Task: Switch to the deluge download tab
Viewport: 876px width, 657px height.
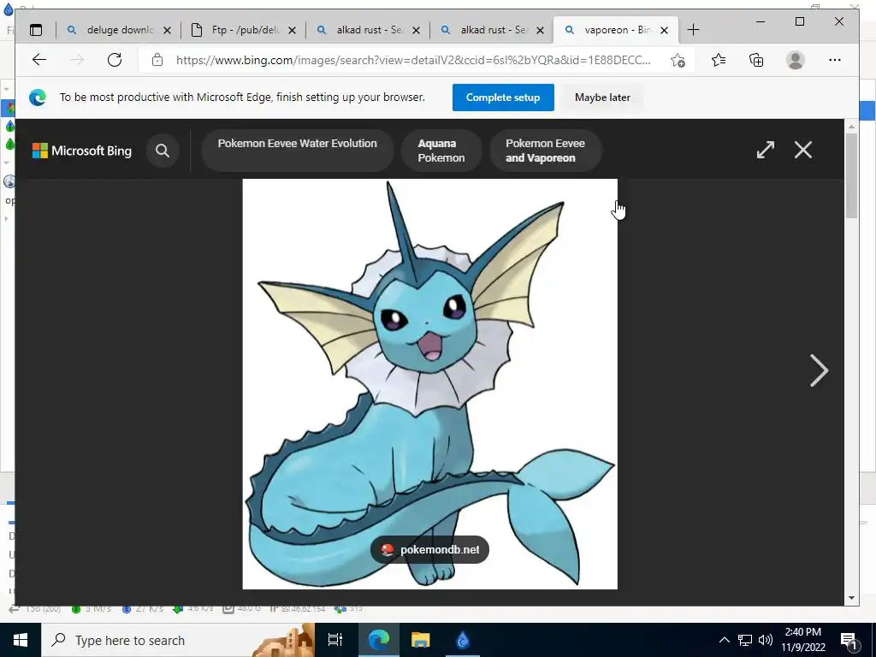Action: pyautogui.click(x=119, y=30)
